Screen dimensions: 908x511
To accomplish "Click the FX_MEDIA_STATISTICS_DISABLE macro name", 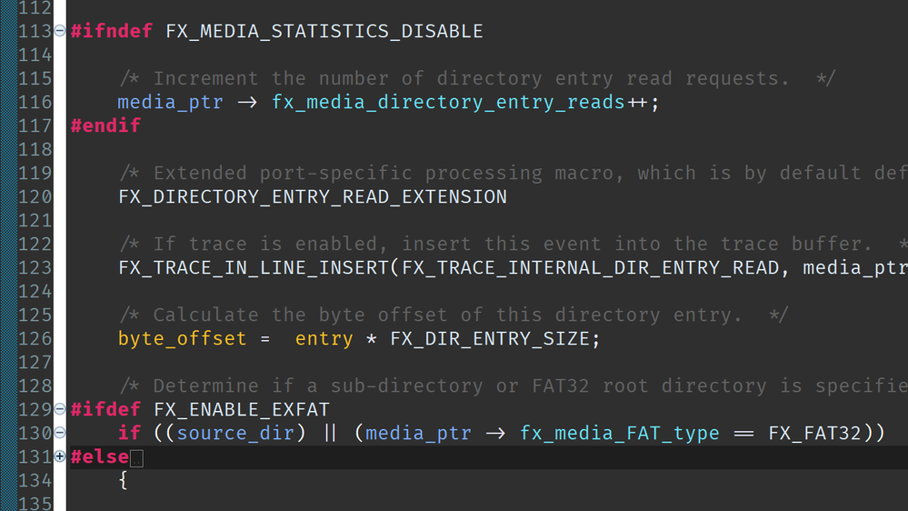I will (x=324, y=31).
